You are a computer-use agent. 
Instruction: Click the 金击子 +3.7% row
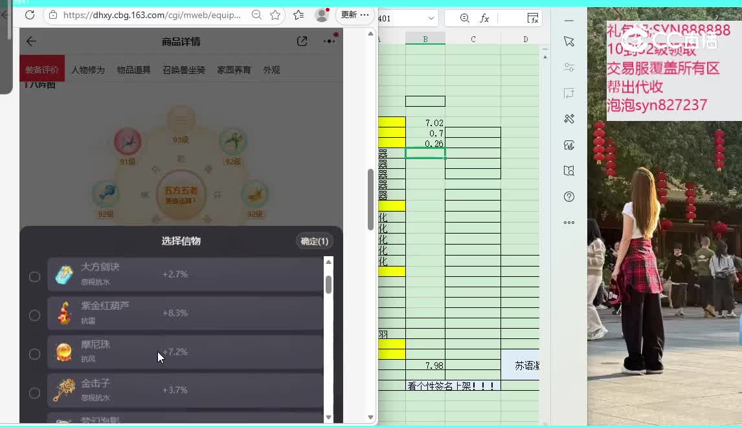pos(185,391)
